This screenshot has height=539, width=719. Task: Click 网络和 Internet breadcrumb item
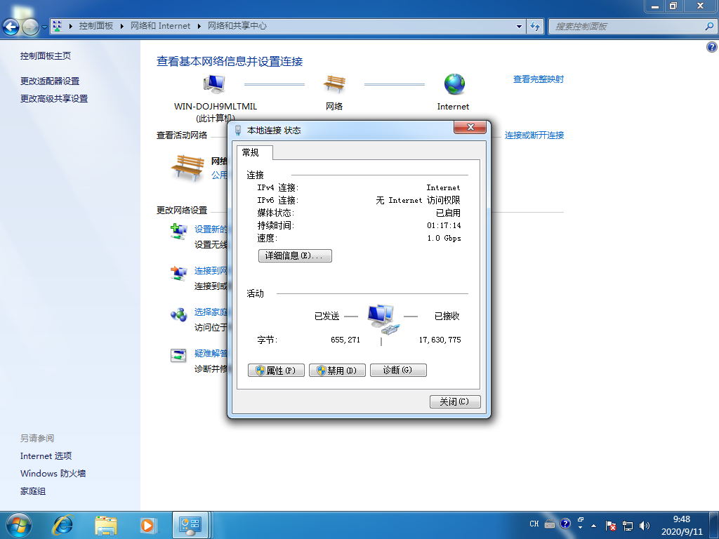click(160, 26)
